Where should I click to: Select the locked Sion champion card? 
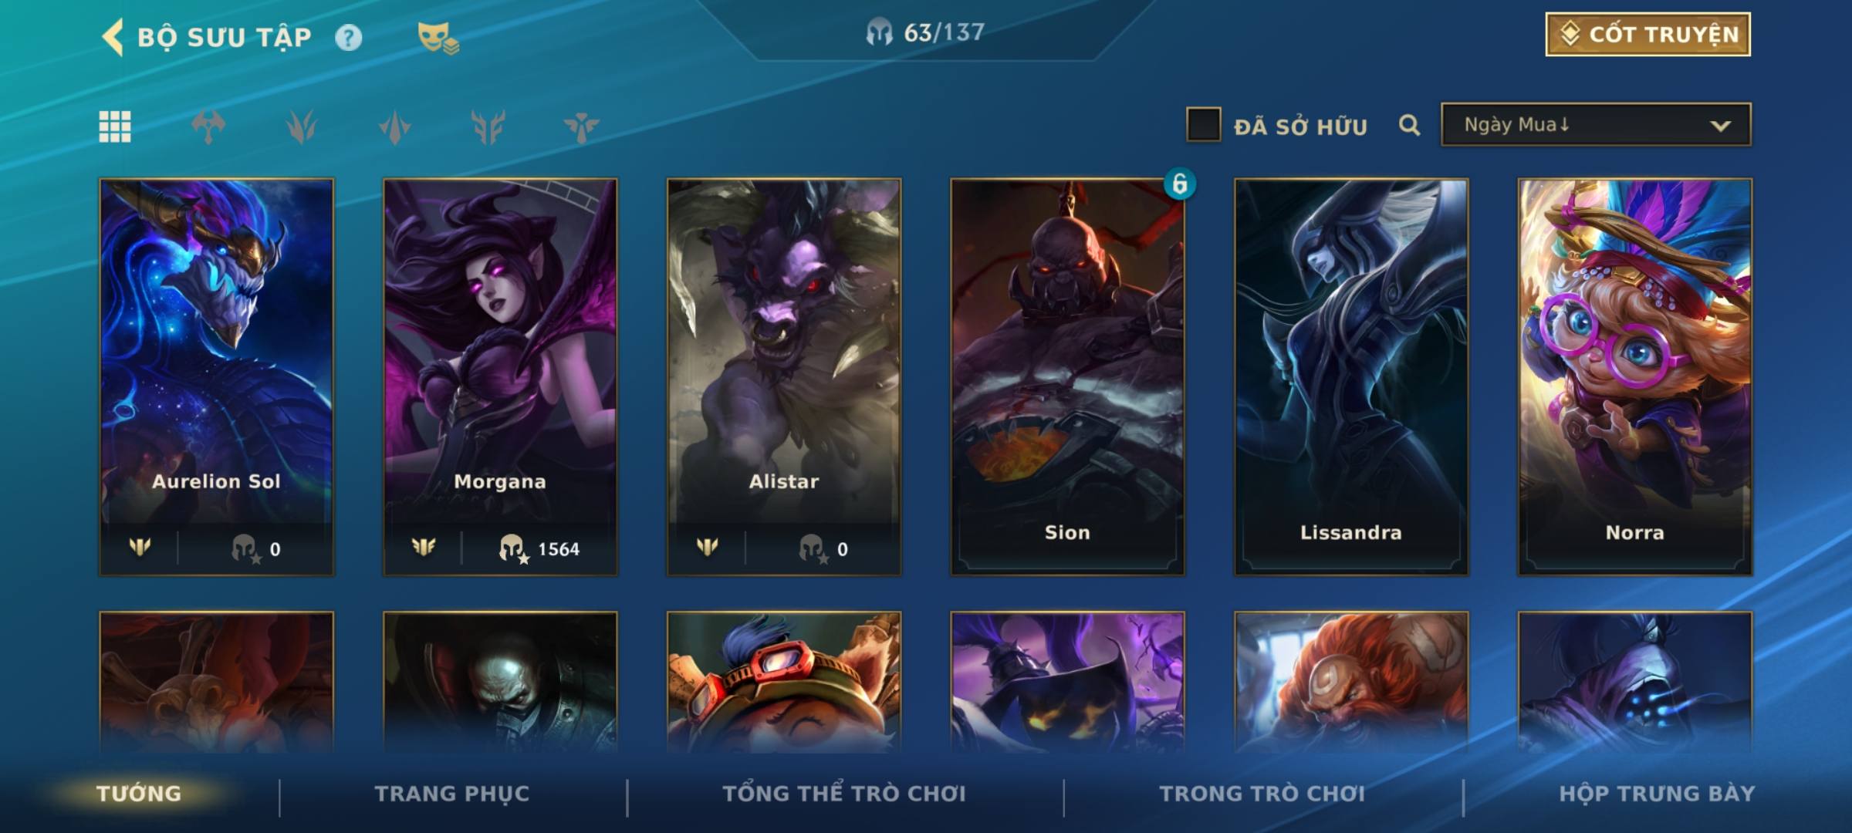pos(1067,376)
